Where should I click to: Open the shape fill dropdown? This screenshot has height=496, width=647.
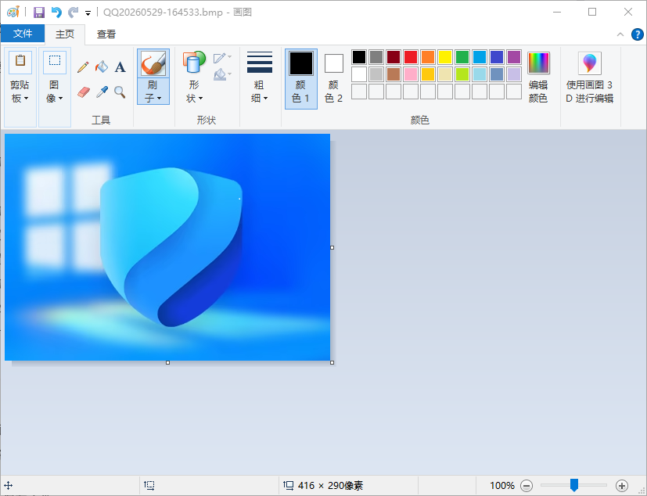(222, 74)
